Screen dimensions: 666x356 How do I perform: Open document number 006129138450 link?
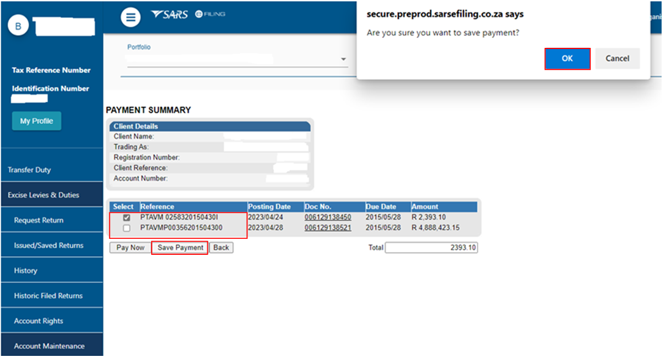pos(328,217)
